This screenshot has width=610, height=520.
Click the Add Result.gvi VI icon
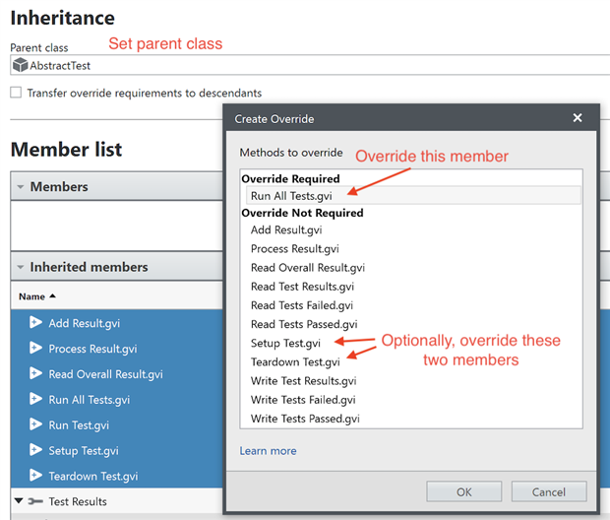tap(35, 323)
